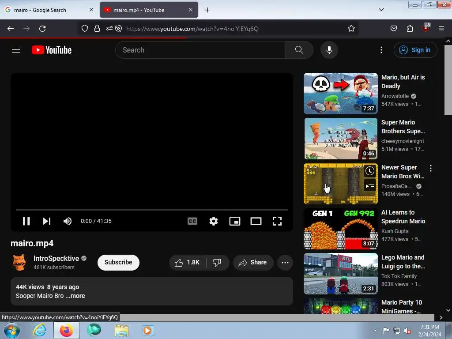Click the video progress bar

pyautogui.click(x=152, y=210)
